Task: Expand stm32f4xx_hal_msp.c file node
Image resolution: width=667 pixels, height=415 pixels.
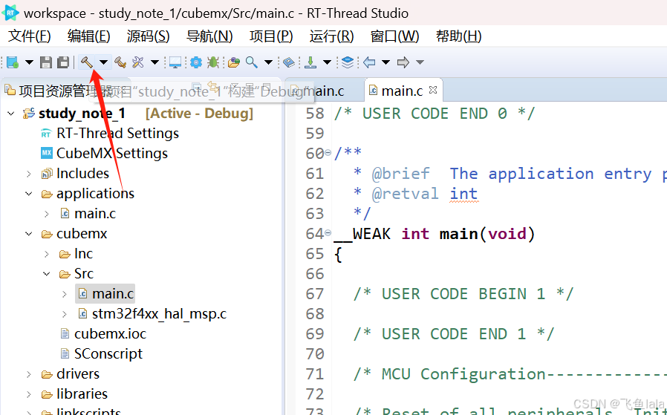Action: pos(65,314)
